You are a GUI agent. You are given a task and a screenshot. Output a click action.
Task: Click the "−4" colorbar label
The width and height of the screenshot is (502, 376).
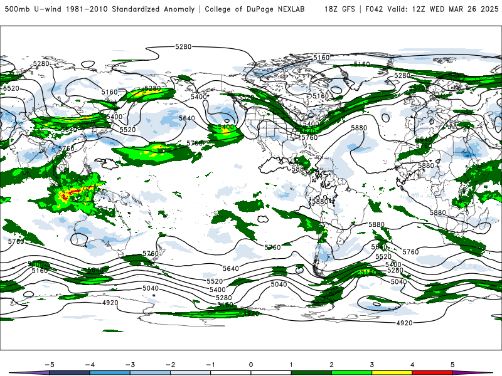click(90, 365)
